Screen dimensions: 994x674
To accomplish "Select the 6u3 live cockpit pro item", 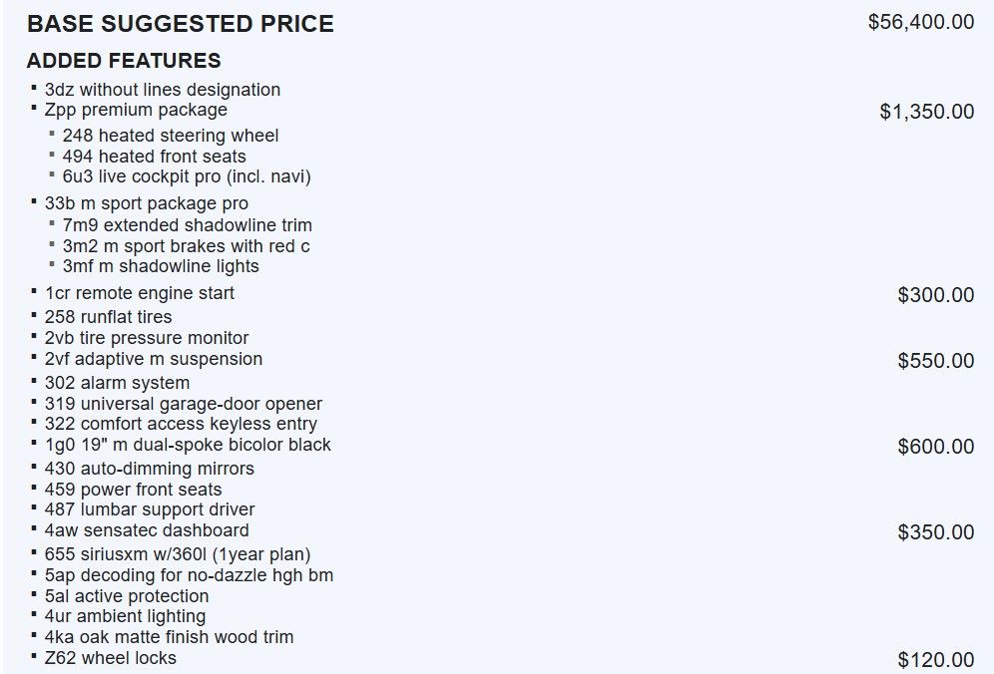I will point(187,177).
